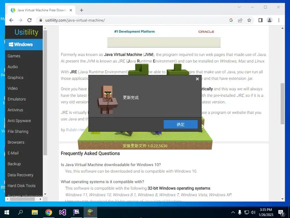Click the microphone tray icon
The height and width of the screenshot is (218, 290).
(x=240, y=212)
